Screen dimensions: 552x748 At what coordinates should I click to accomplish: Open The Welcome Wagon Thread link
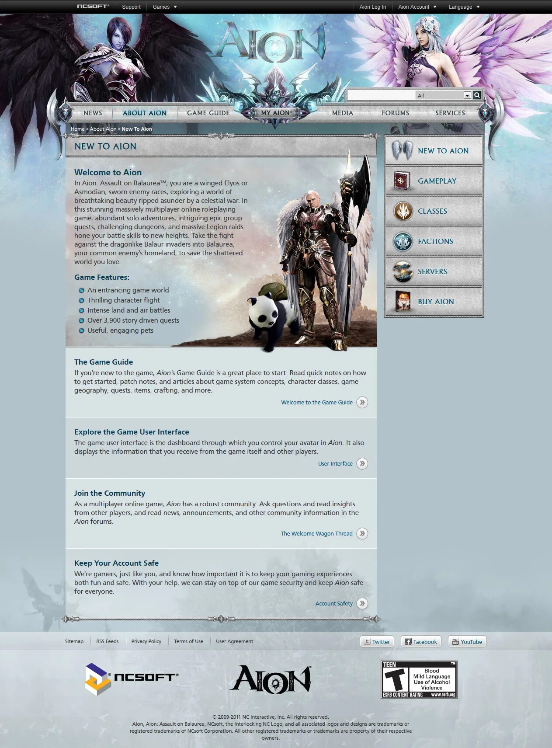click(x=316, y=533)
